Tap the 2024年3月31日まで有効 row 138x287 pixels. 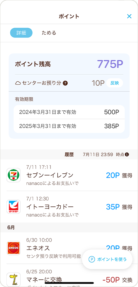tap(69, 112)
